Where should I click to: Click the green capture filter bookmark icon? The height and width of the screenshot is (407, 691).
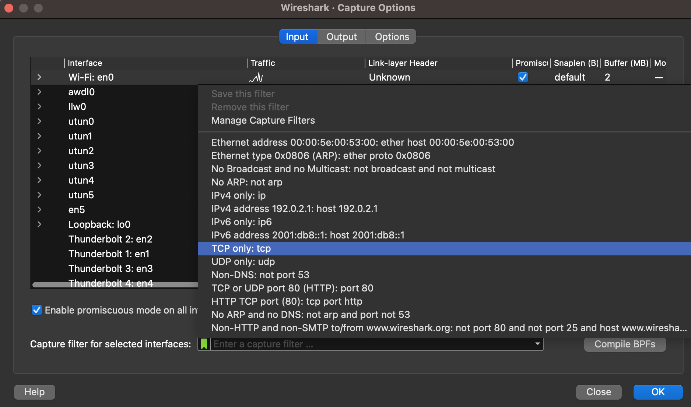(204, 344)
